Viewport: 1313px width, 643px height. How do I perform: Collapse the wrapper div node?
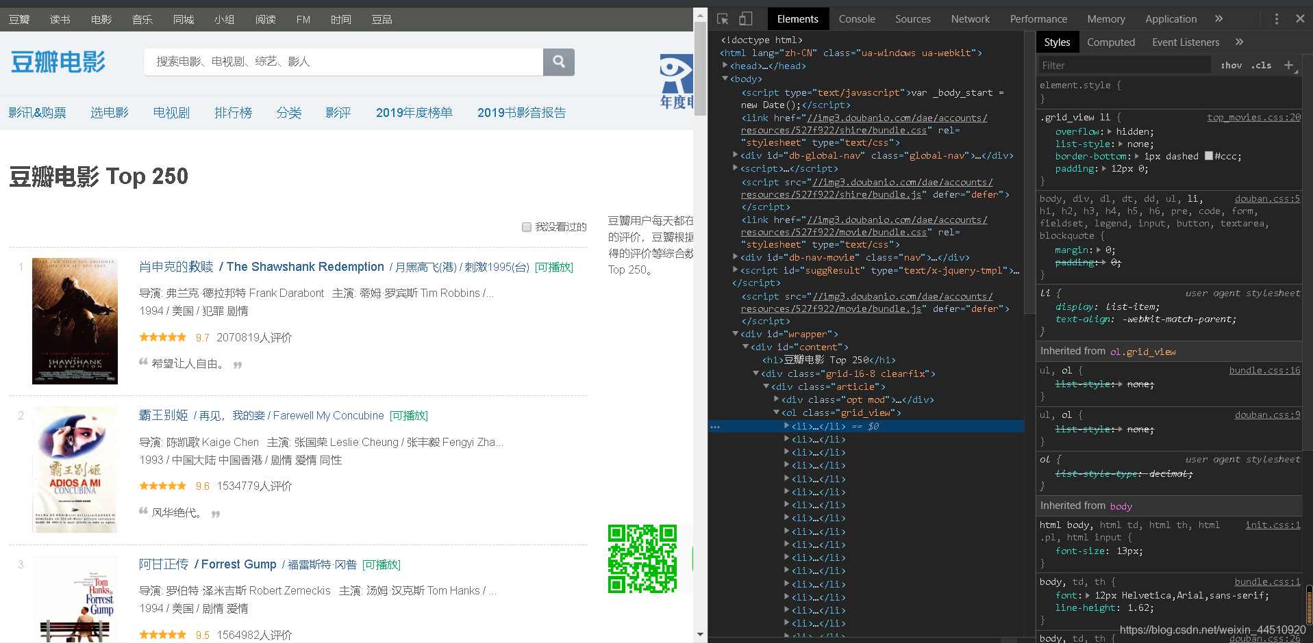pyautogui.click(x=736, y=334)
